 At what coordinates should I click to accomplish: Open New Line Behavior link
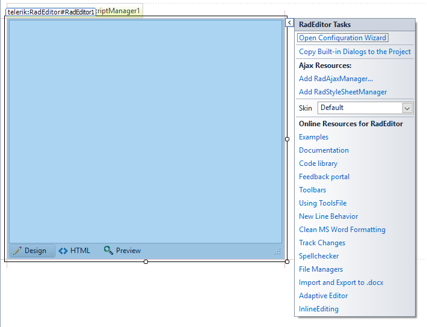(328, 216)
